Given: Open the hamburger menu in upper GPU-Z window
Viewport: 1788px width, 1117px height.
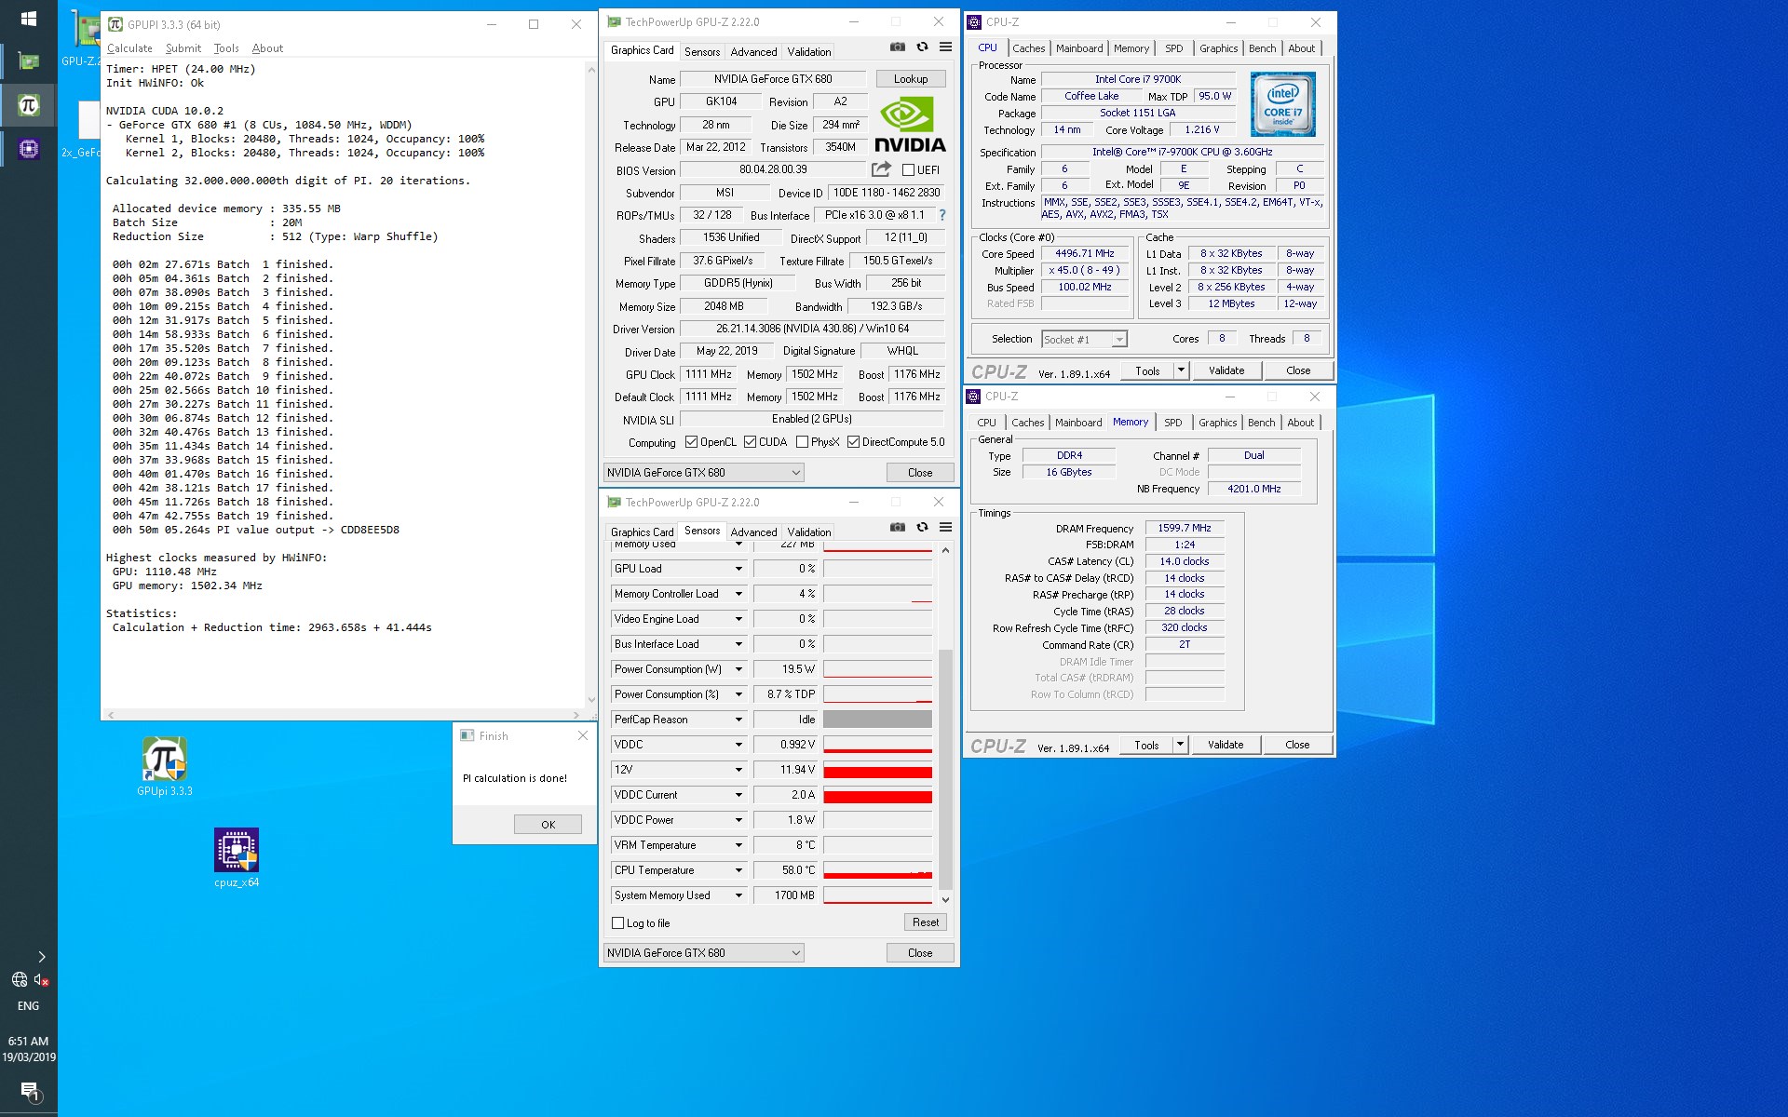Looking at the screenshot, I should coord(945,47).
